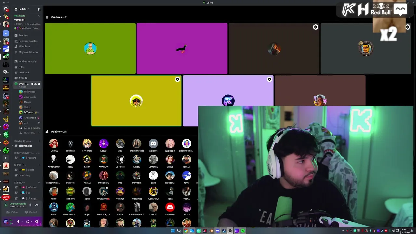Collapse the EVENTO category
Image resolution: width=416 pixels, height=234 pixels.
coord(19,183)
